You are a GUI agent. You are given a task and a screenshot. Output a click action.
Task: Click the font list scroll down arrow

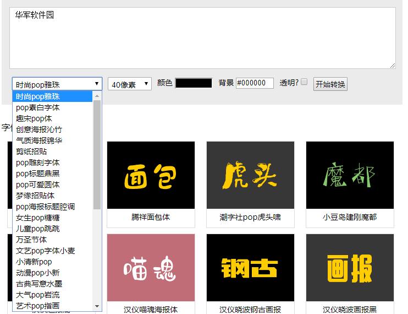(97, 306)
